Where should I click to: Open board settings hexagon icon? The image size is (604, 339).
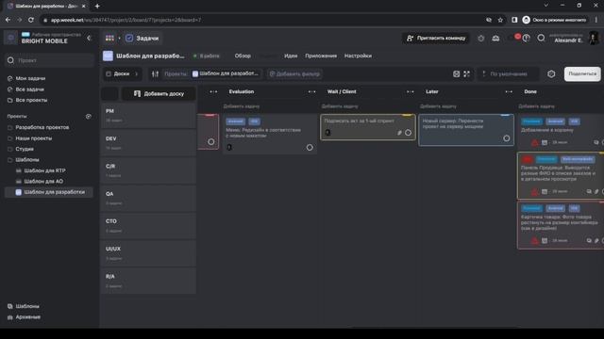(x=551, y=73)
